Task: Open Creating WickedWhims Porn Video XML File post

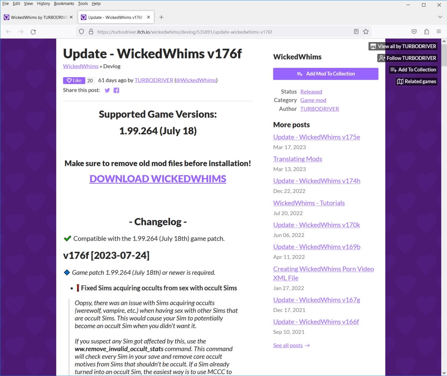Action: [323, 273]
